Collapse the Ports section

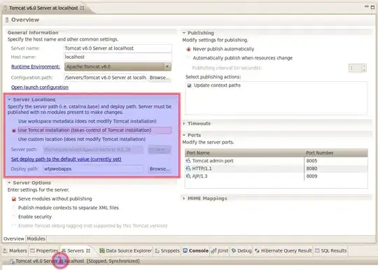[x=184, y=135]
